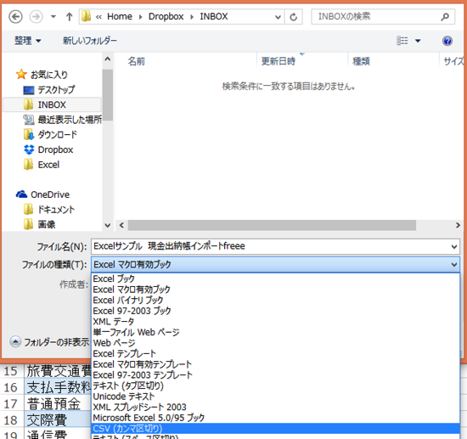467x439 pixels.
Task: Expand the ファイル名 dropdown arrow
Action: [454, 246]
